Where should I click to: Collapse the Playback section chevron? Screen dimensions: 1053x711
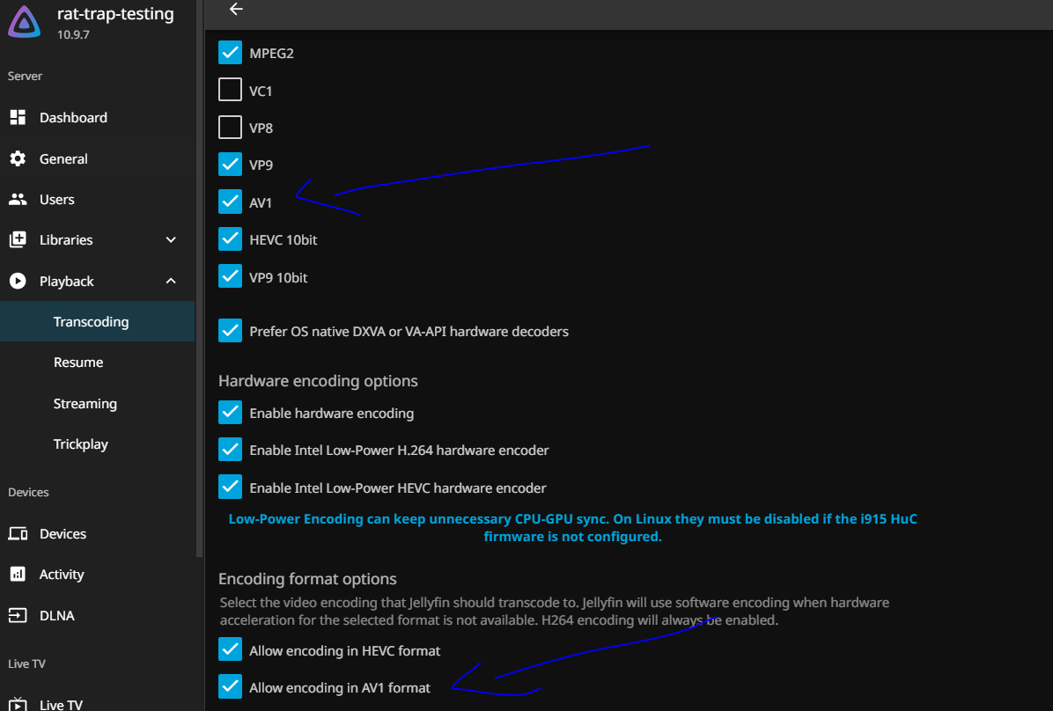point(171,282)
